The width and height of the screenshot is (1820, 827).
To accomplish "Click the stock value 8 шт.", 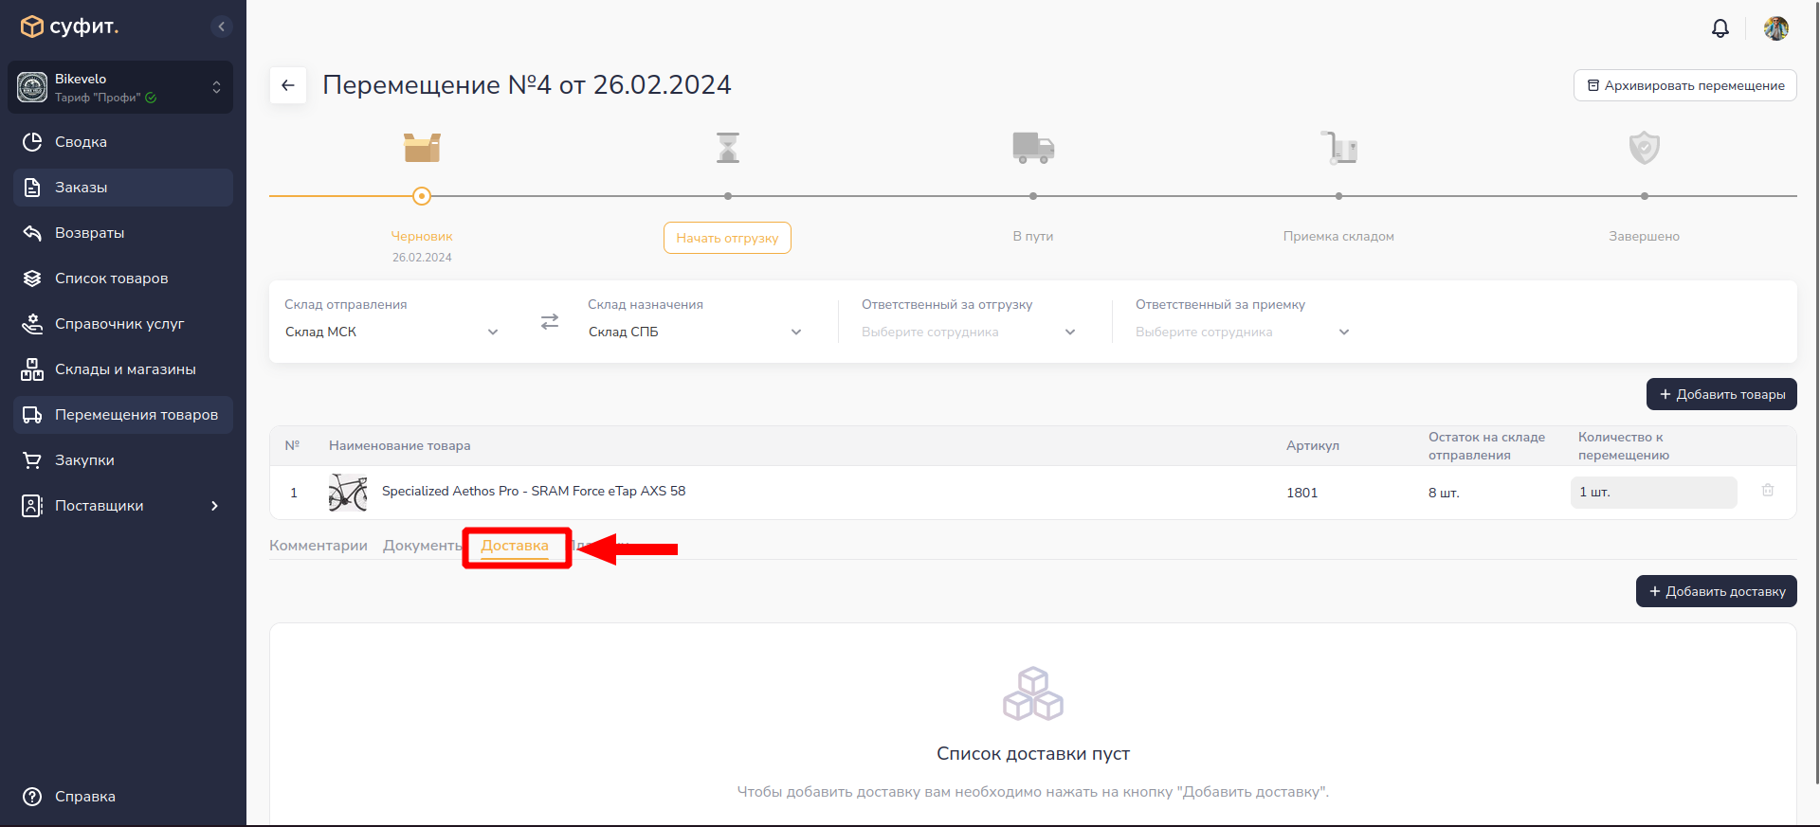I will 1444,493.
